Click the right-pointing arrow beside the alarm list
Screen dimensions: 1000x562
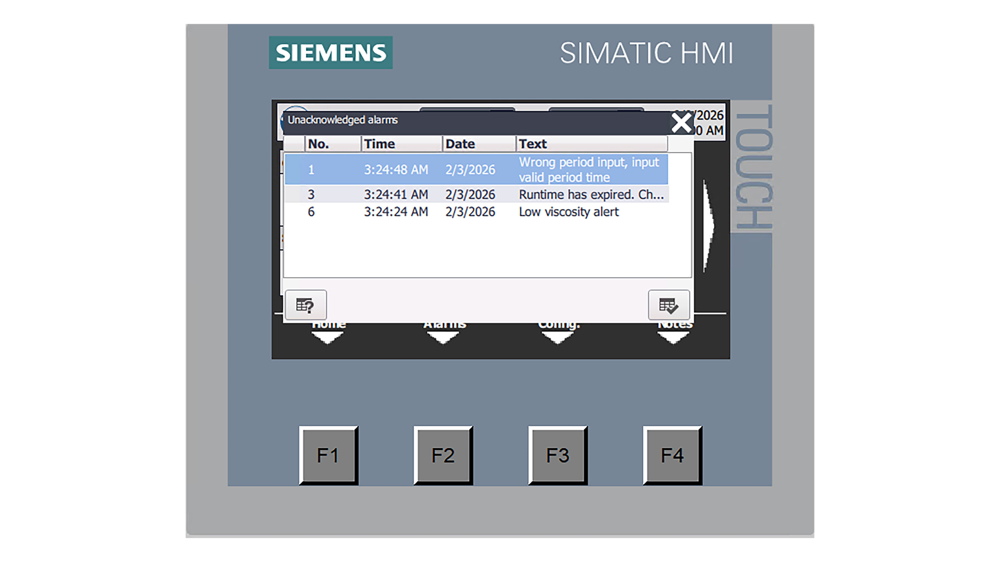(x=708, y=226)
